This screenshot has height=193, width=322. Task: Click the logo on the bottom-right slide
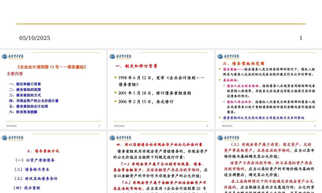tap(228, 138)
